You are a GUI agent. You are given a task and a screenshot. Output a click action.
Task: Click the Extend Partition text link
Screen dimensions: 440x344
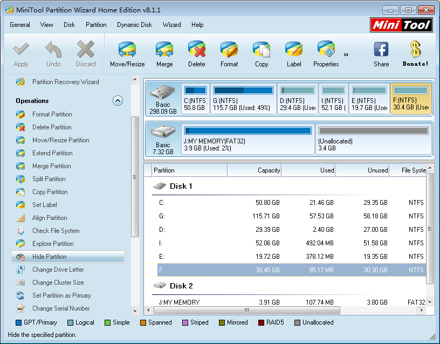coord(52,153)
